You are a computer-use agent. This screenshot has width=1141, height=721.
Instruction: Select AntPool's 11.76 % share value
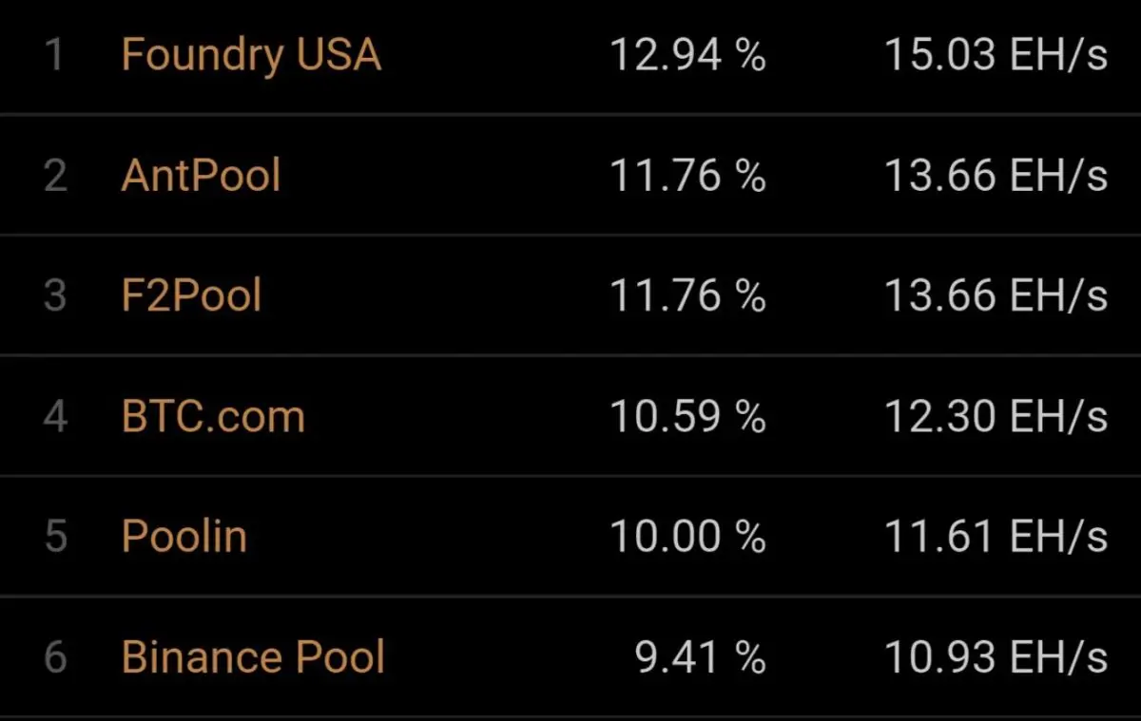click(x=687, y=176)
